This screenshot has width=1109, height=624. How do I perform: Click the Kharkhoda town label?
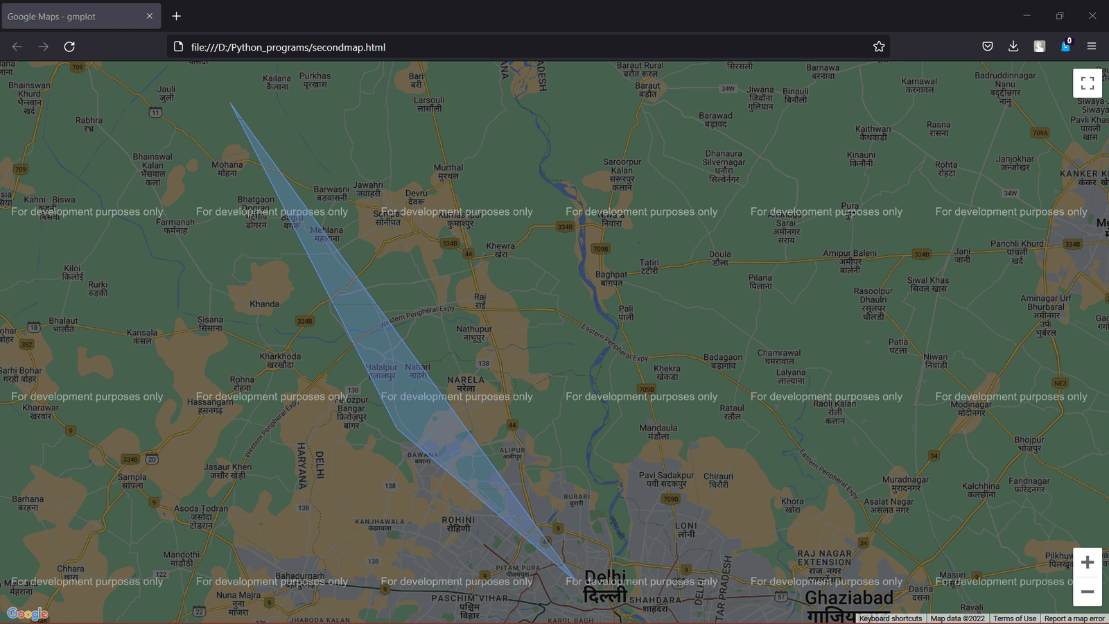point(280,361)
